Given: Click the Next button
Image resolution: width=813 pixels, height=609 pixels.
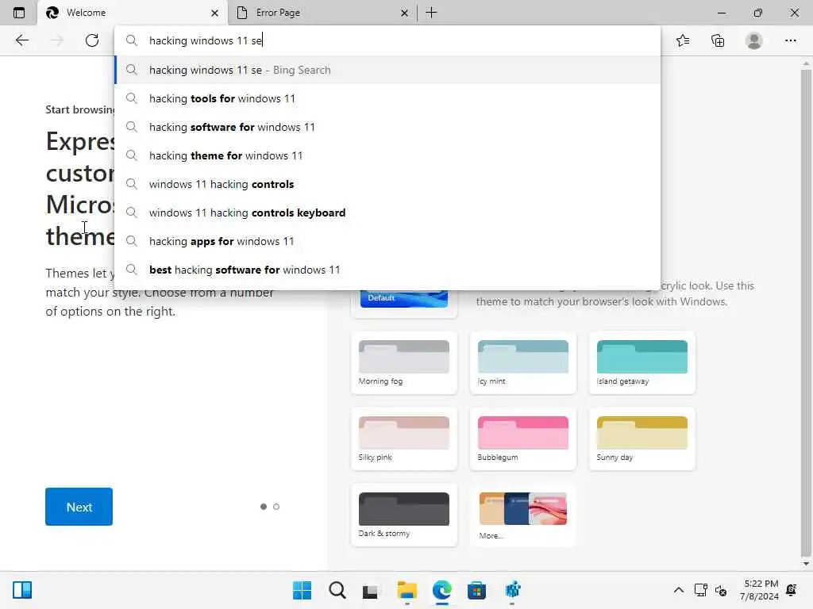Looking at the screenshot, I should [79, 507].
